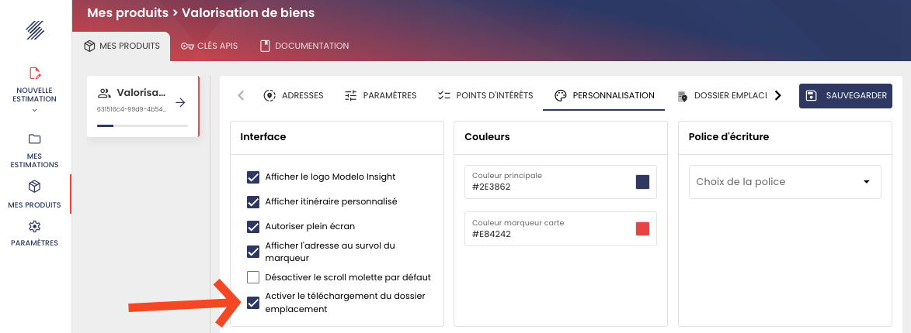911x333 pixels.
Task: Click the checklist icon in Points d'intérêts
Action: pyautogui.click(x=444, y=95)
